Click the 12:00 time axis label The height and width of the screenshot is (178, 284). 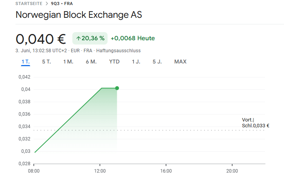(x=100, y=171)
